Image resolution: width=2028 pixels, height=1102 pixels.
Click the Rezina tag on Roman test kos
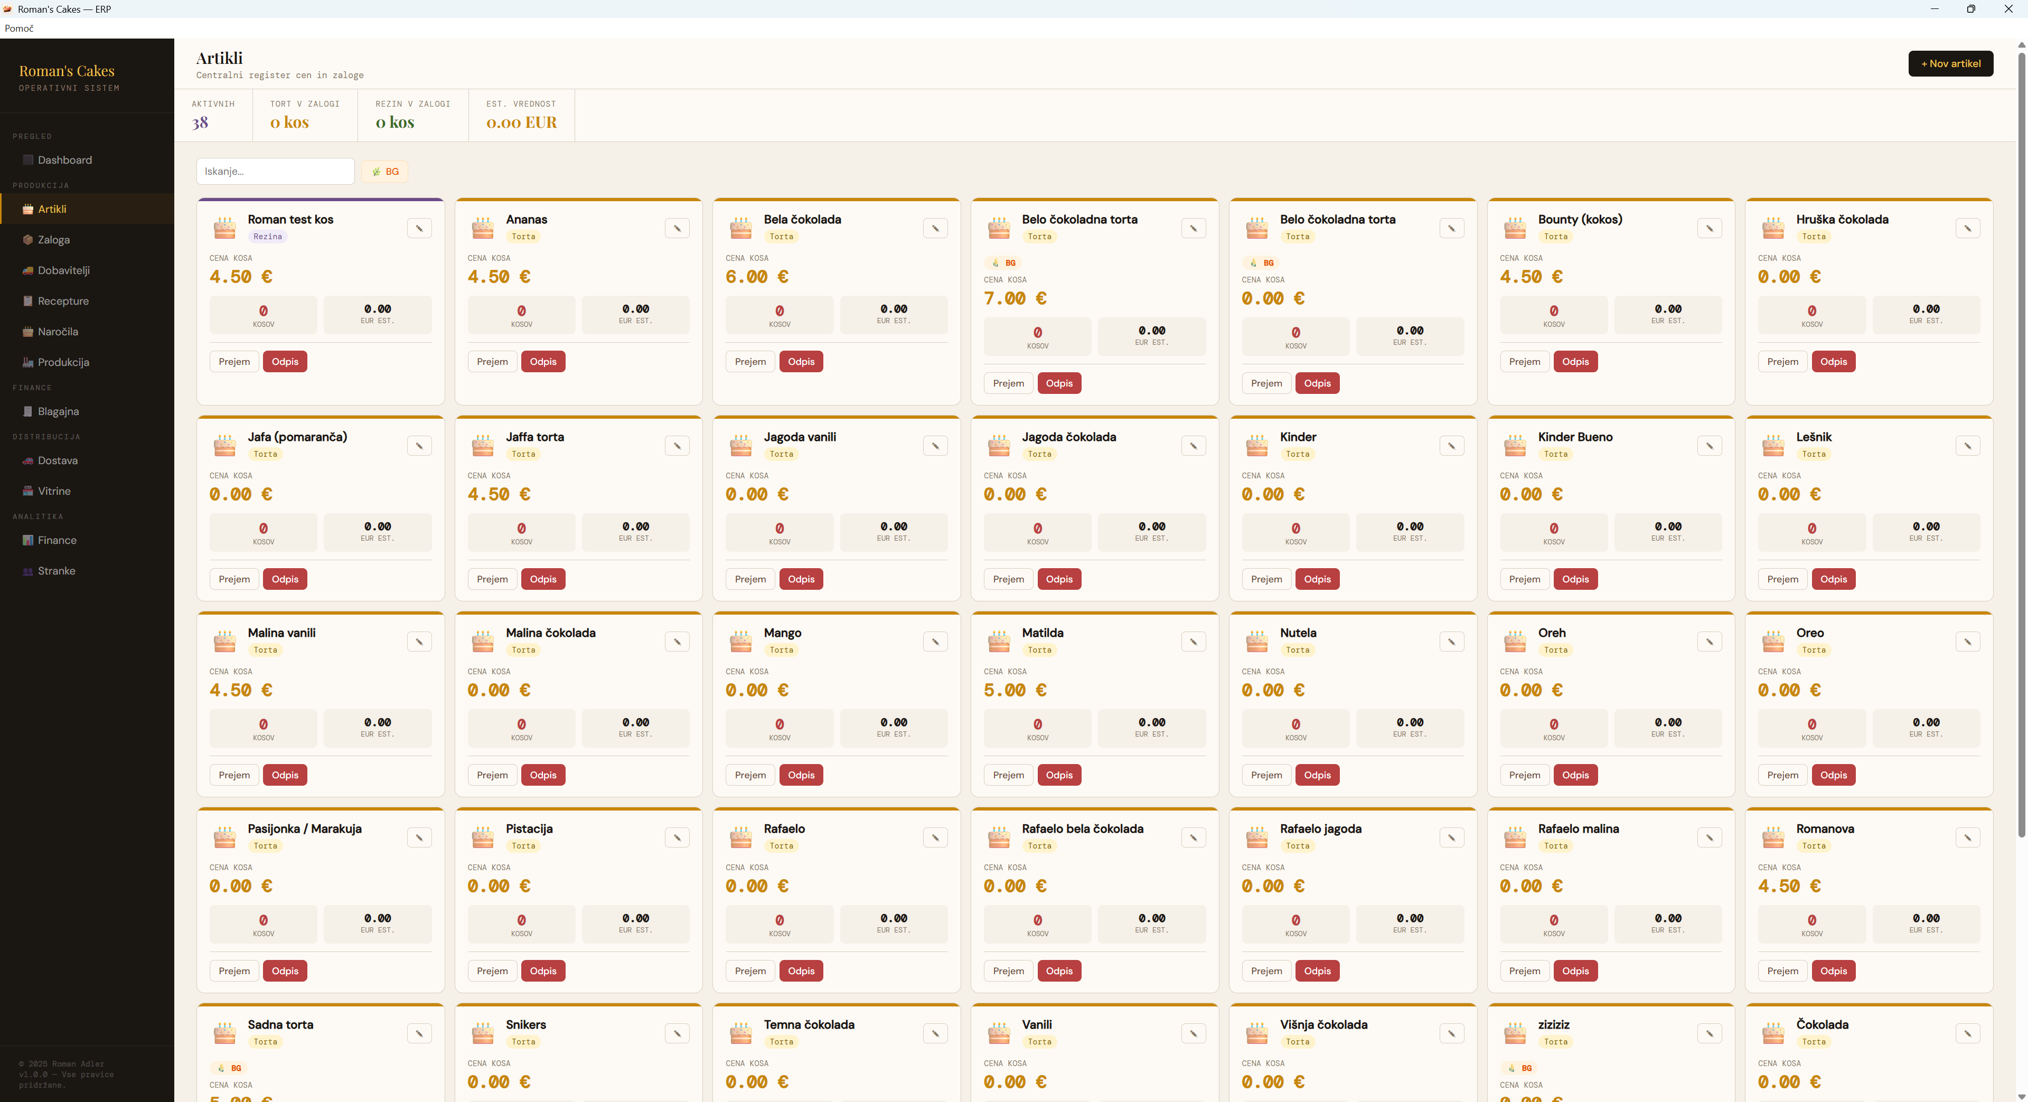pos(268,237)
